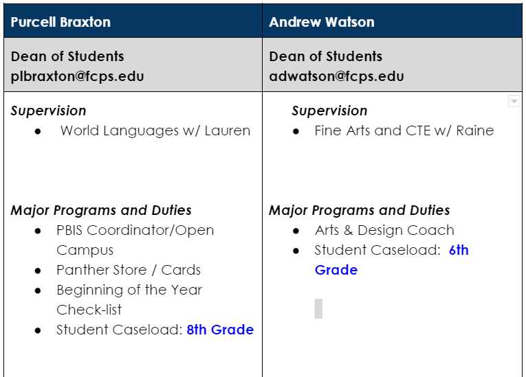Open the cell dropdown arrow beside Andrew Watson's Supervision
526x377 pixels.
[513, 102]
